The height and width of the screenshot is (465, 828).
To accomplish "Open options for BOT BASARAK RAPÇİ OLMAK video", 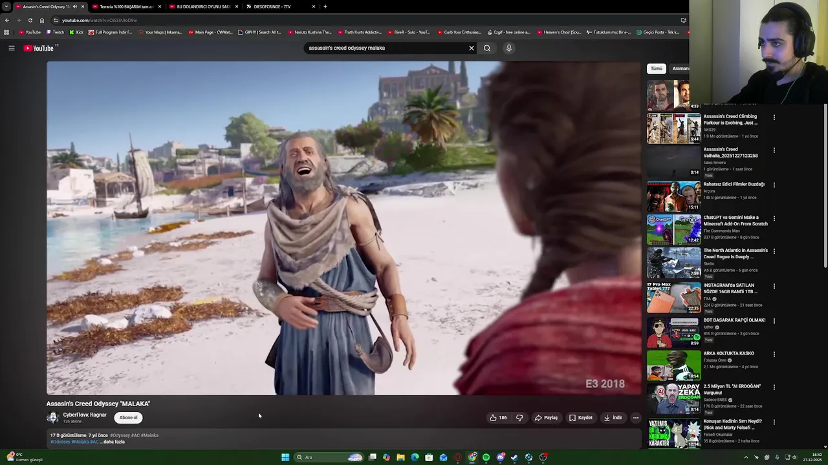I will (774, 320).
